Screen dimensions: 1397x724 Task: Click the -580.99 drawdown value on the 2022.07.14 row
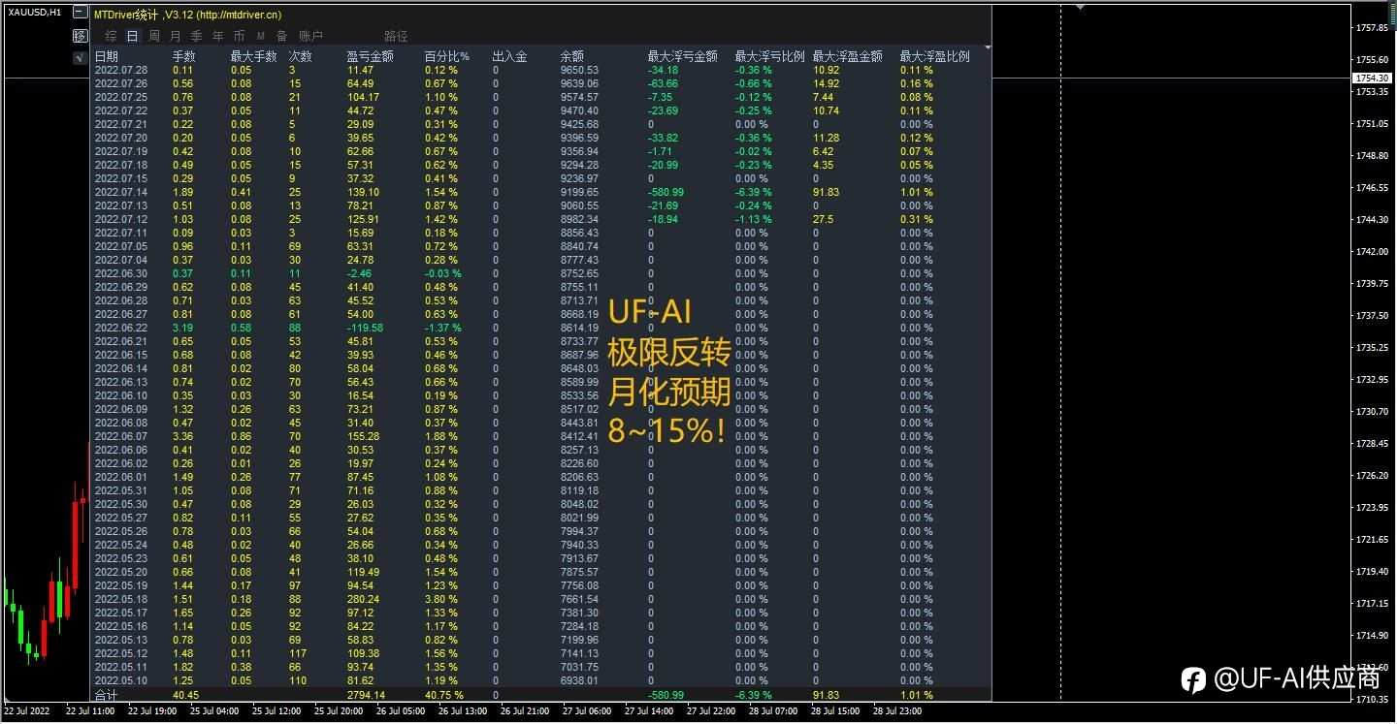[x=666, y=192]
